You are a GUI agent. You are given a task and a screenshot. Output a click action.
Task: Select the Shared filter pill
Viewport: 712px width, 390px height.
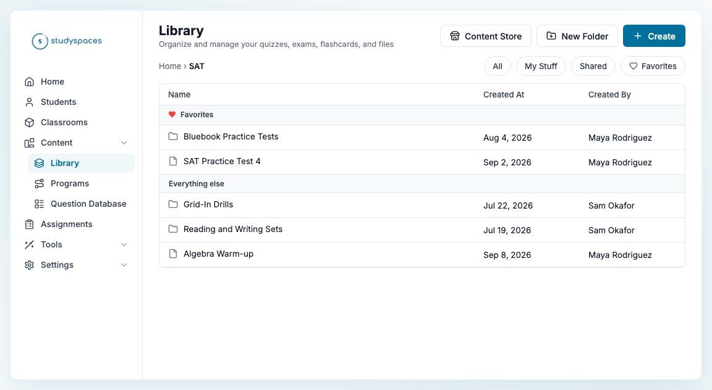click(593, 66)
